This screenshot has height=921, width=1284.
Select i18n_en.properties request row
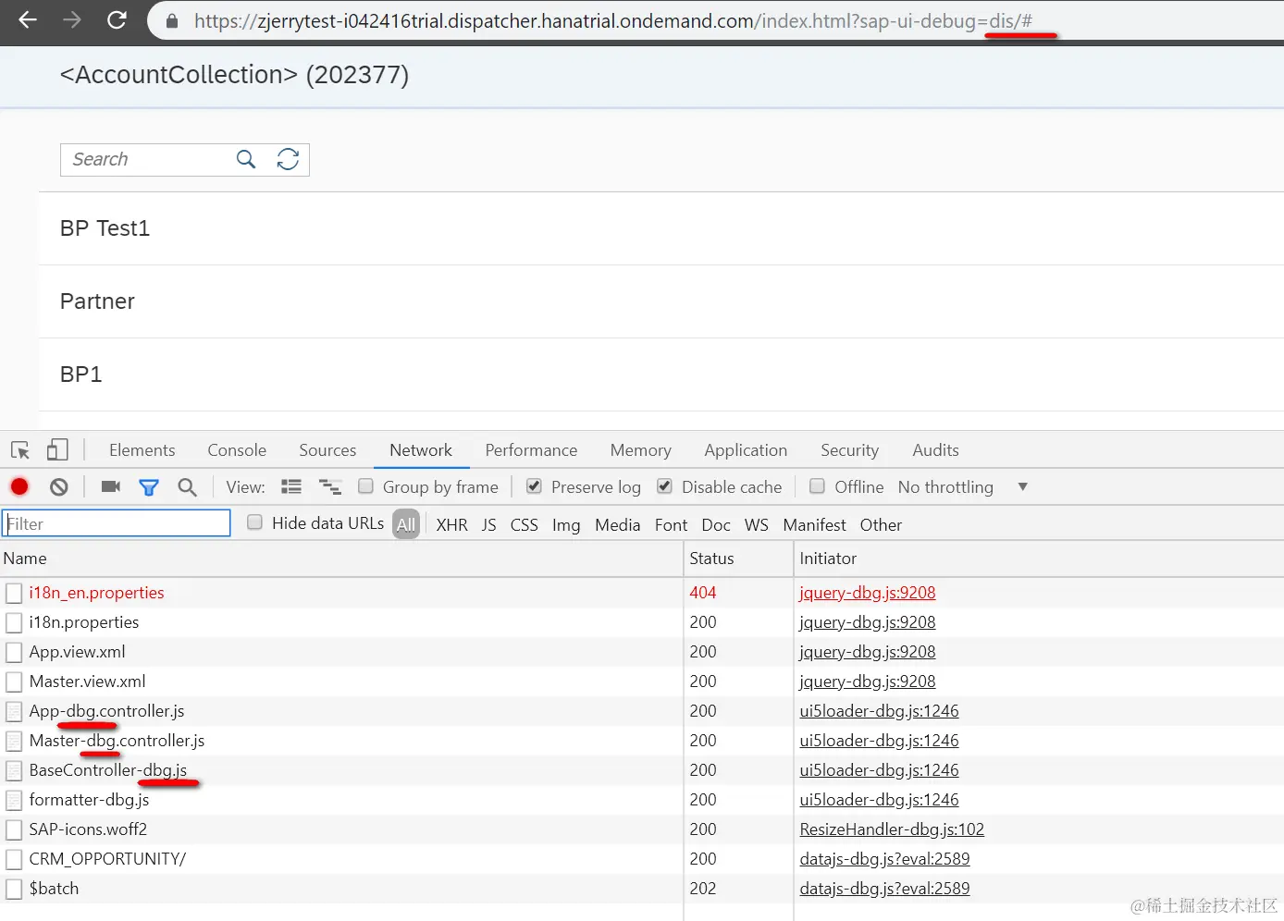tap(642, 593)
